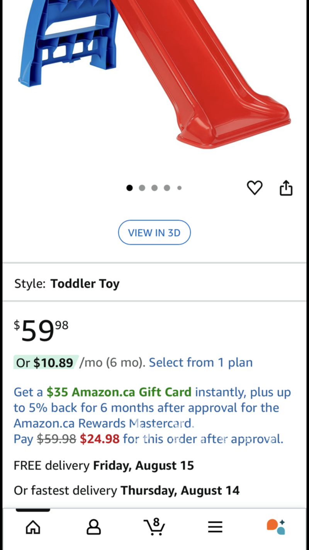Screen dimensions: 309x550
Task: Open the shopping cart with 8 items
Action: tap(154, 527)
